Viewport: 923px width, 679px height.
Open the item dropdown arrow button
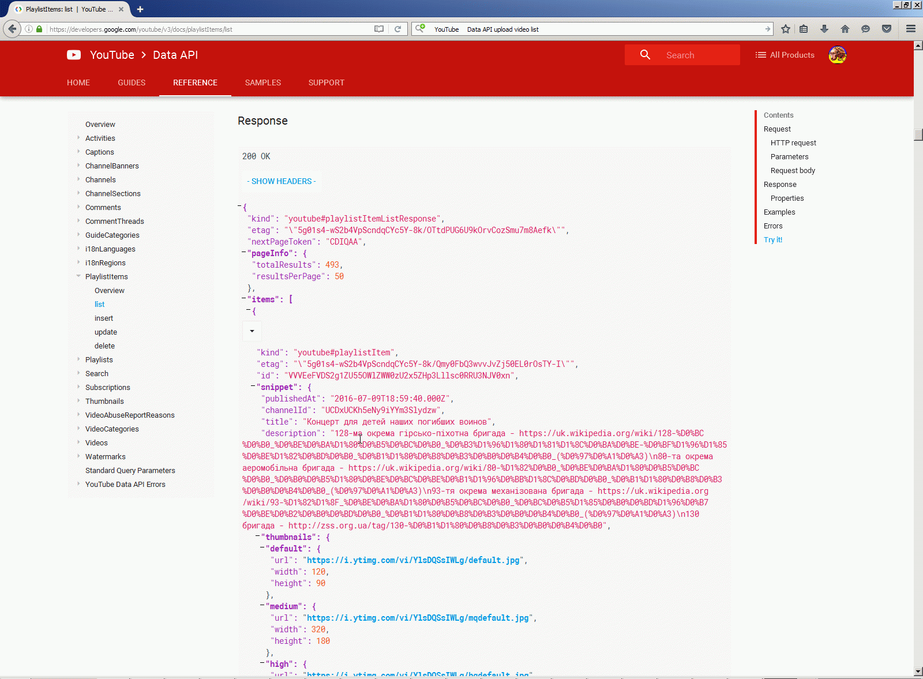coord(252,331)
